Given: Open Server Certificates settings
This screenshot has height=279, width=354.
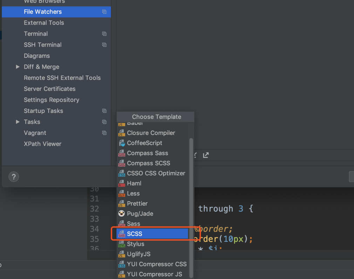Looking at the screenshot, I should click(49, 89).
